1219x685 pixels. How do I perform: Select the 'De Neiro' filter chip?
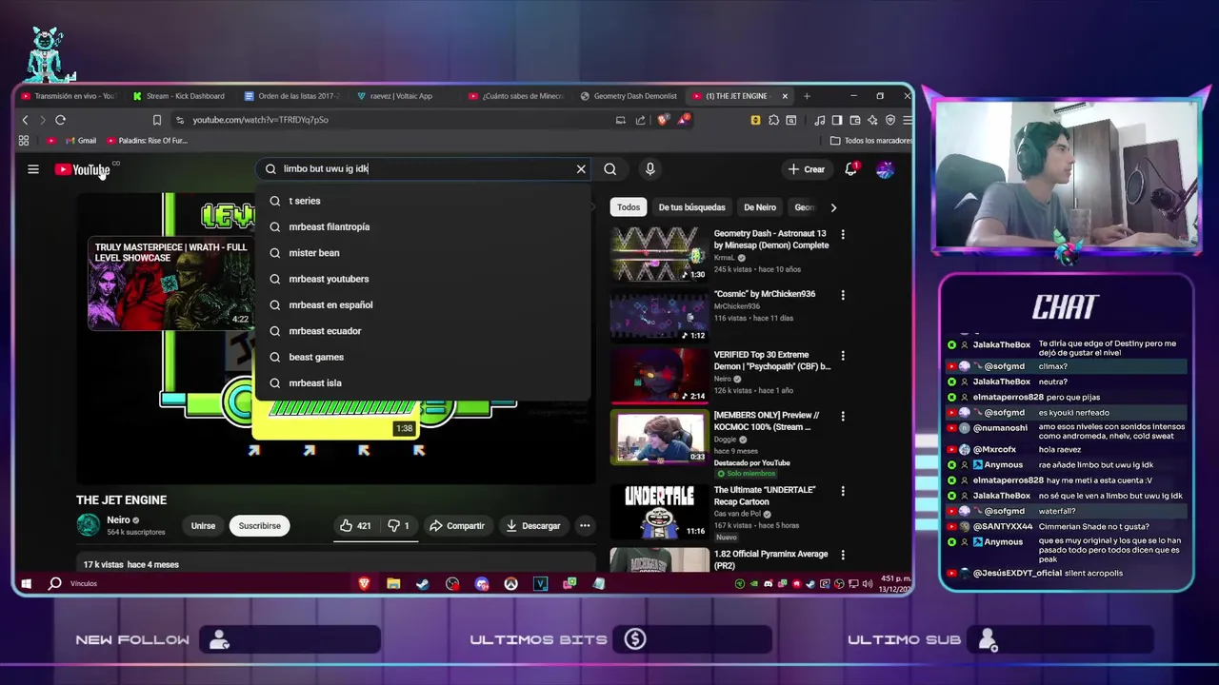point(760,207)
